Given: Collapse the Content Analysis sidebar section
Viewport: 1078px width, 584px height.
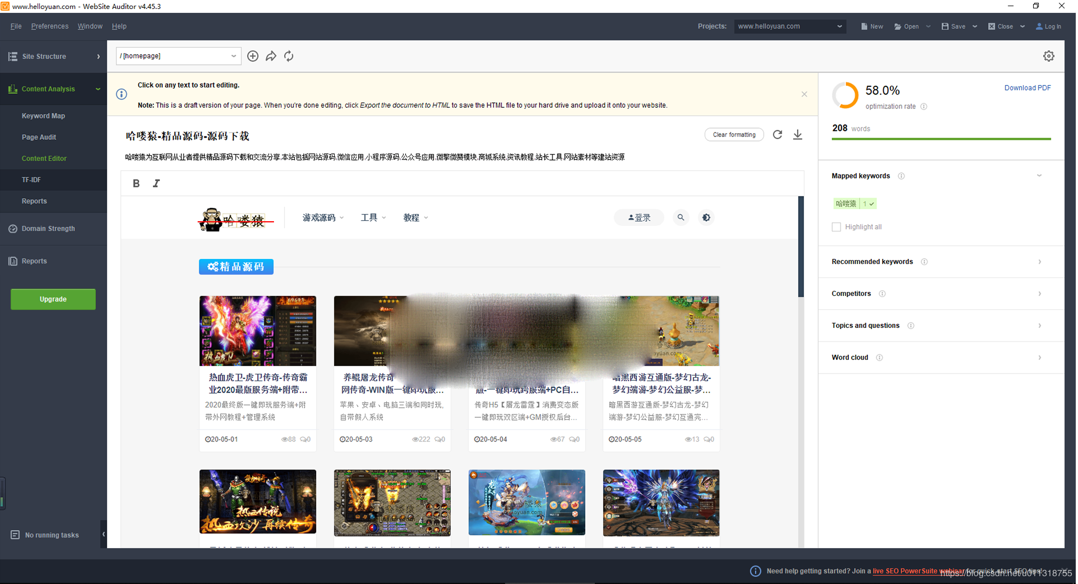Looking at the screenshot, I should [98, 89].
